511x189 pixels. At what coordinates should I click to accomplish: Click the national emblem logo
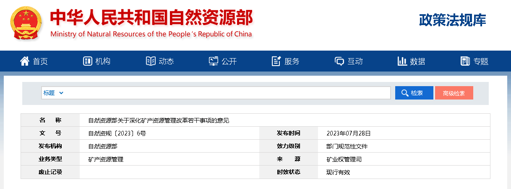coord(25,24)
